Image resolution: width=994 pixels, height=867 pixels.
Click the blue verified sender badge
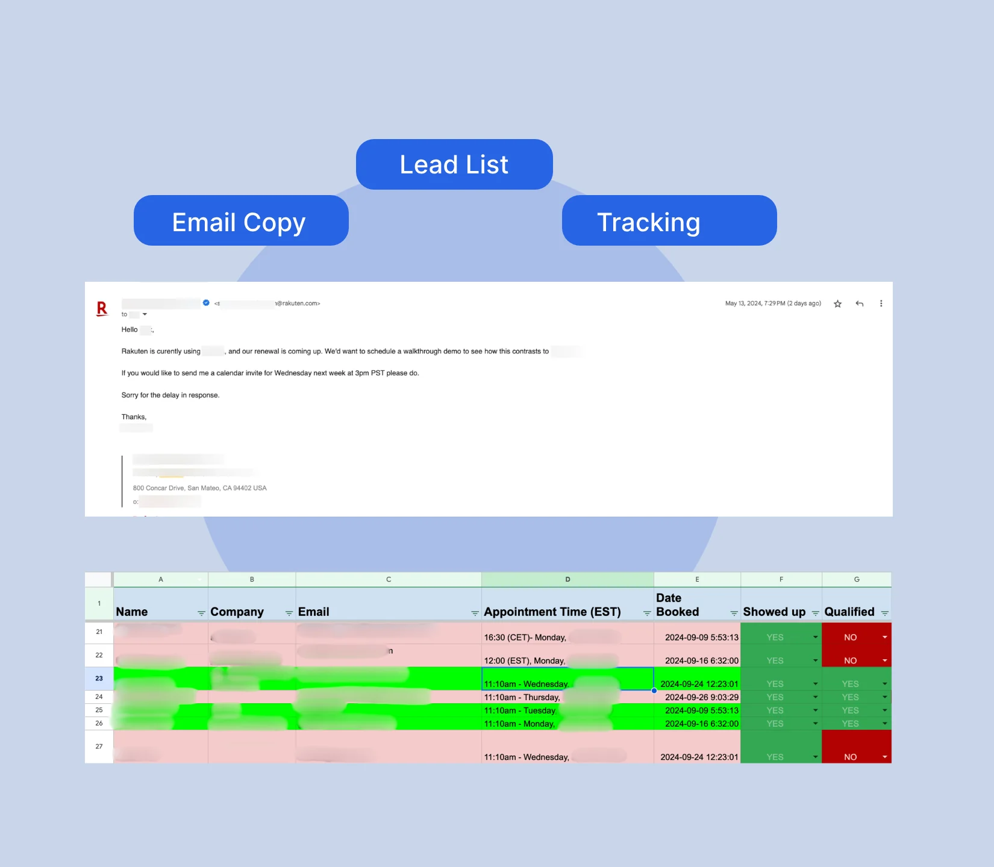[x=206, y=303]
